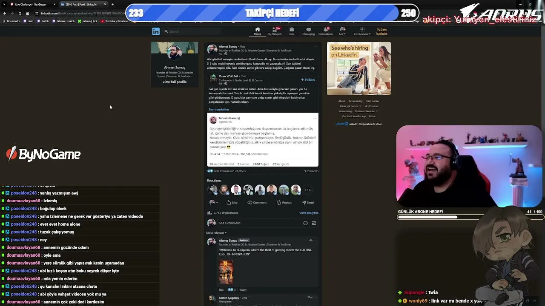The height and width of the screenshot is (306, 545).
Task: Click the More footer link
Action: (372, 116)
